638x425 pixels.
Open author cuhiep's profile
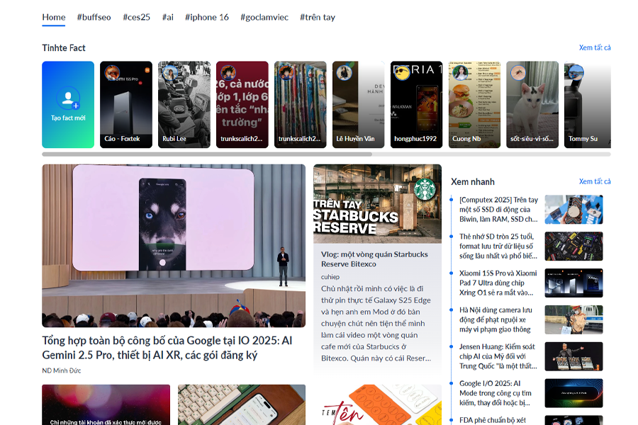click(330, 277)
